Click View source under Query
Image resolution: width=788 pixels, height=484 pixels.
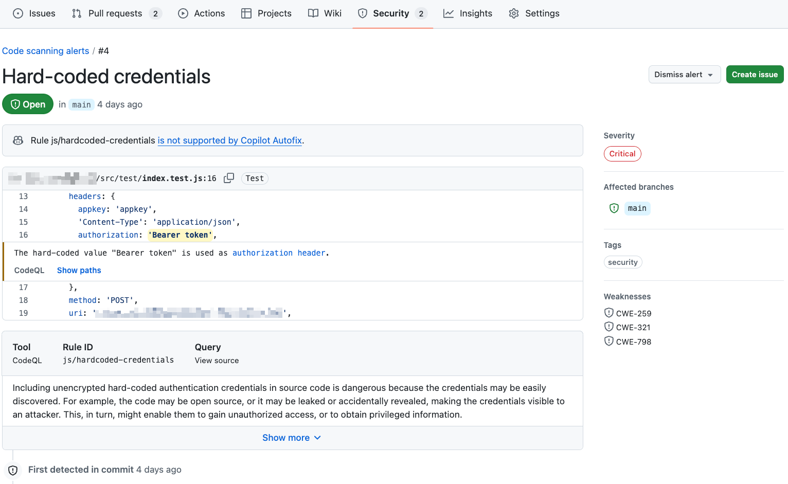click(217, 361)
